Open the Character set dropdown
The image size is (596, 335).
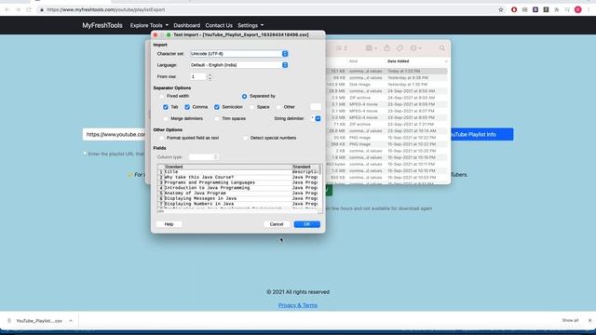[x=239, y=54]
